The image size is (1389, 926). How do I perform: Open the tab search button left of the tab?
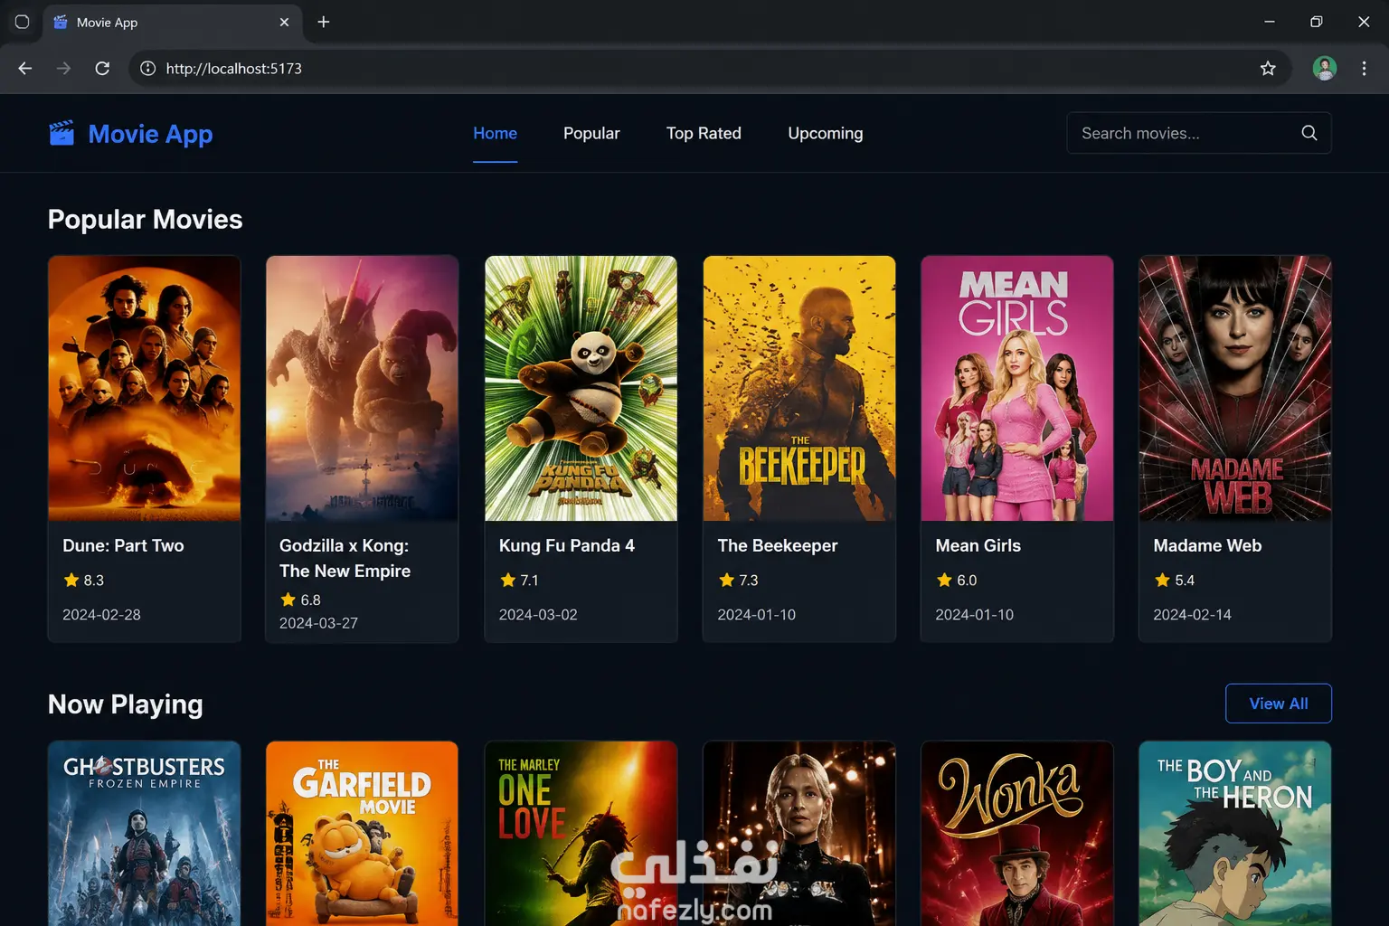[x=22, y=22]
